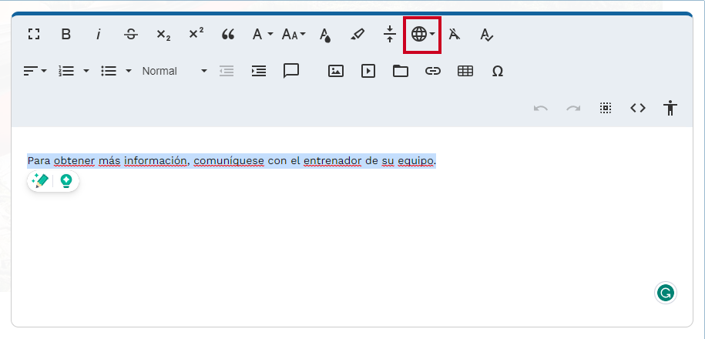Image resolution: width=705 pixels, height=339 pixels.
Task: Insert a block quote
Action: coord(228,34)
